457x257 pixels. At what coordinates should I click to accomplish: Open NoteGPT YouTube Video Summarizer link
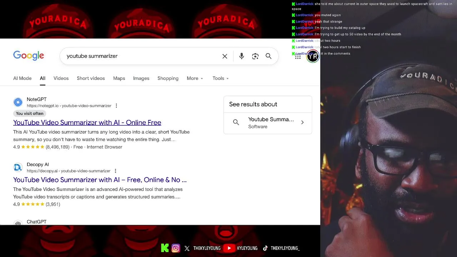coord(87,122)
